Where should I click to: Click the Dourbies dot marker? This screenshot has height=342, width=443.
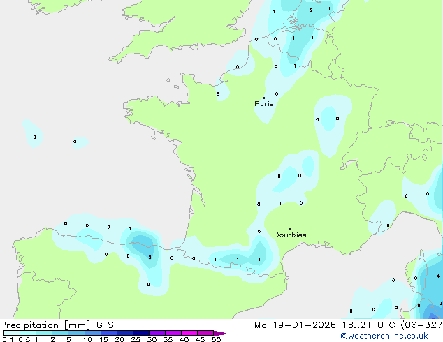[x=290, y=229]
